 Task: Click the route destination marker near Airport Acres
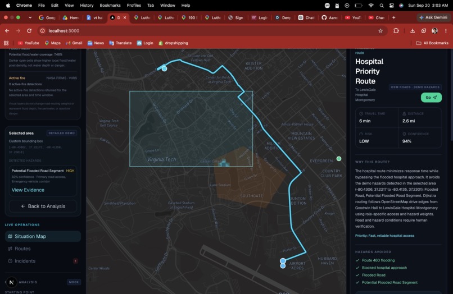[283, 261]
